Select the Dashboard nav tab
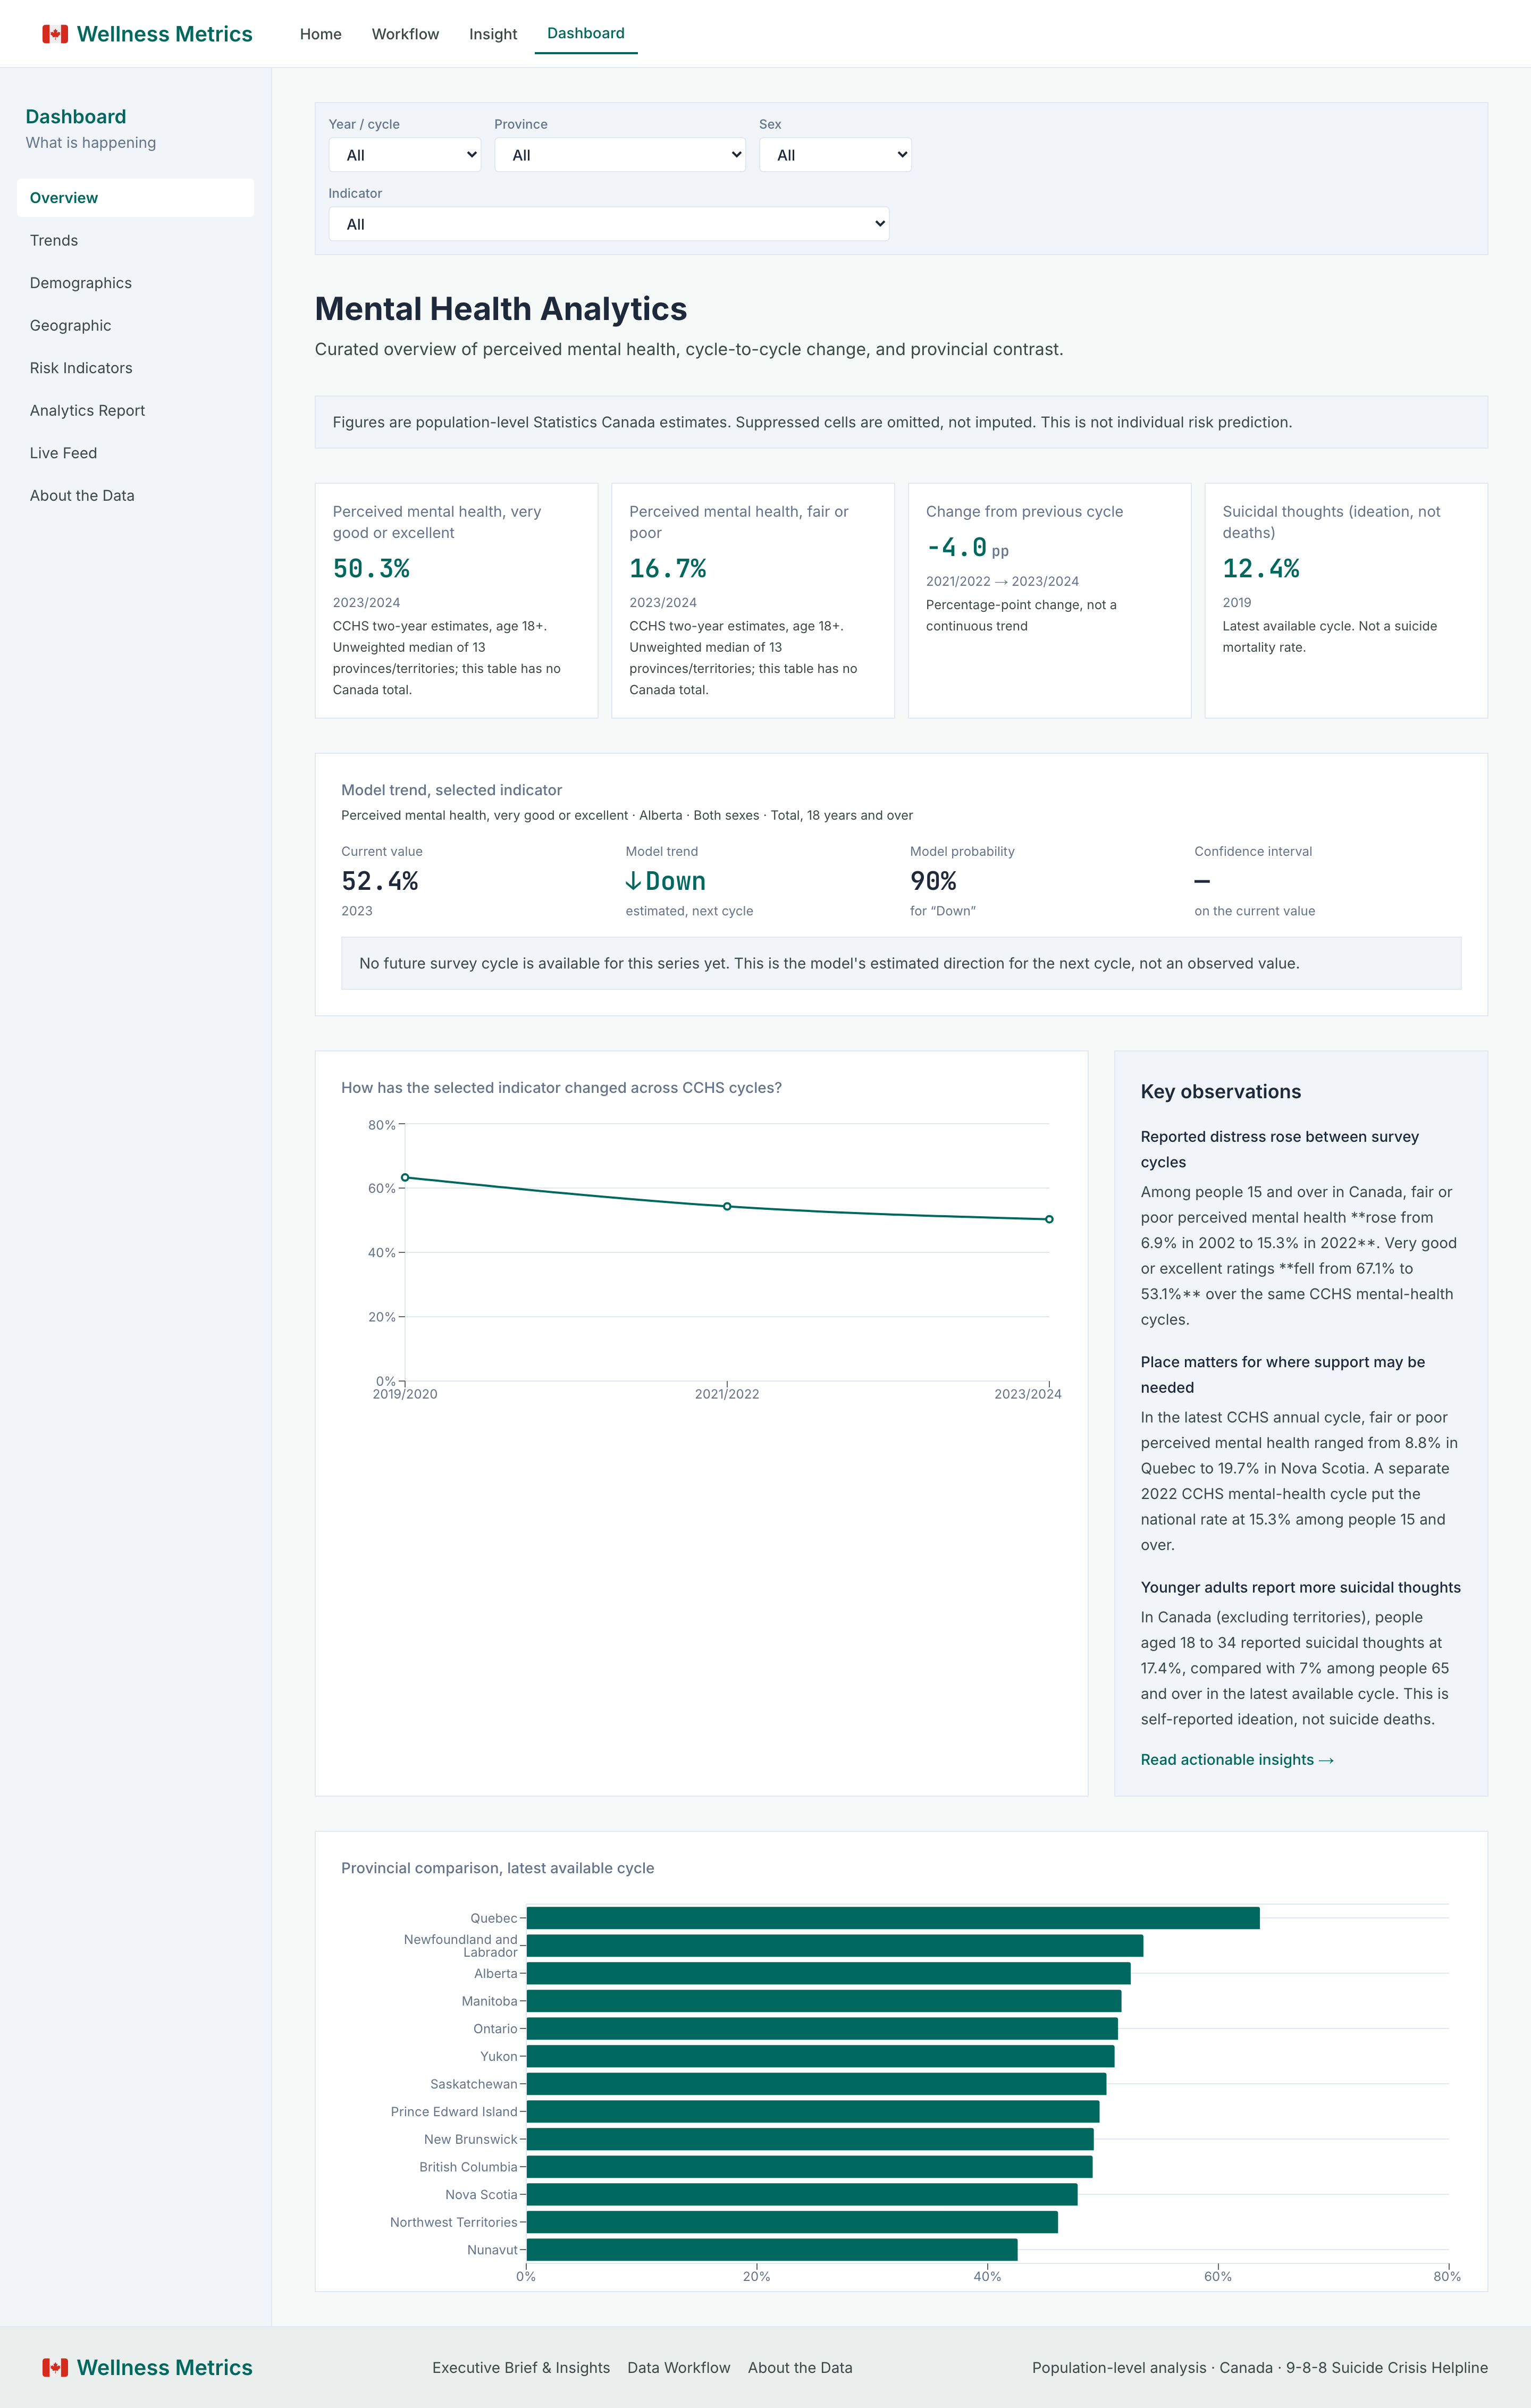The image size is (1531, 2408). [586, 33]
